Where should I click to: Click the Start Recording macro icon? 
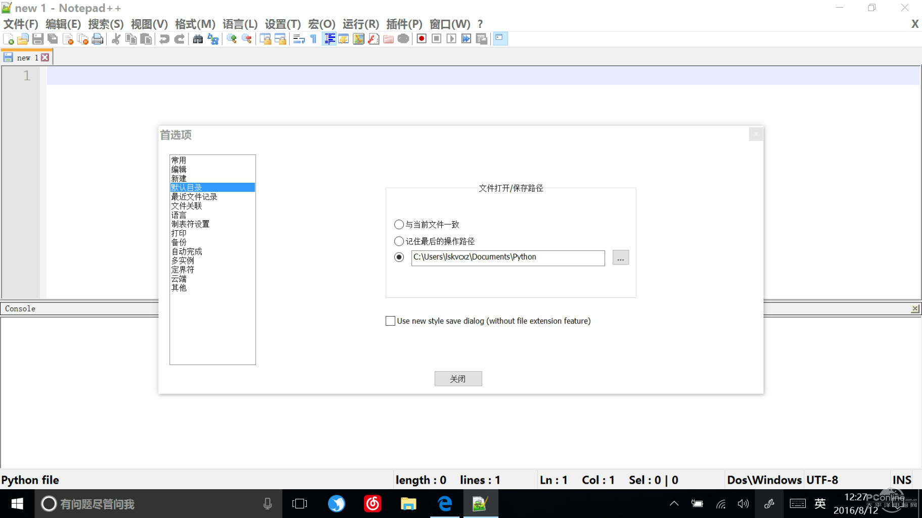tap(422, 39)
